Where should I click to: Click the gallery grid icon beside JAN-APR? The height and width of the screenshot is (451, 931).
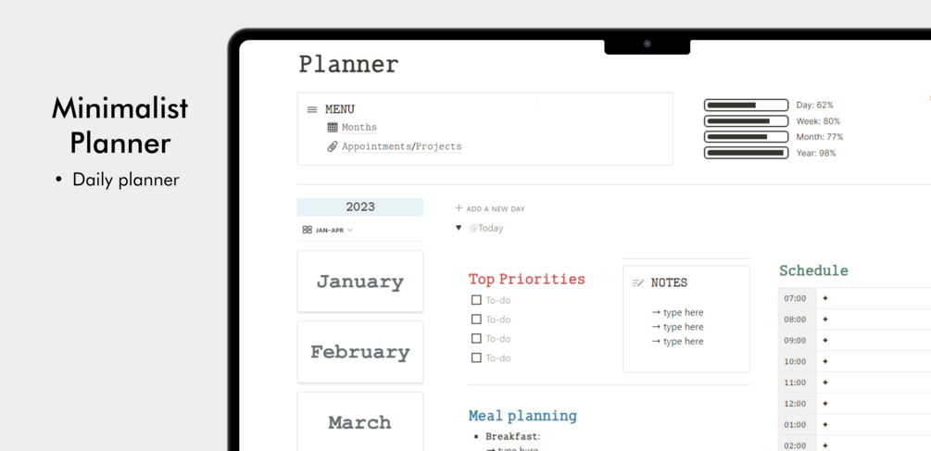pos(307,230)
